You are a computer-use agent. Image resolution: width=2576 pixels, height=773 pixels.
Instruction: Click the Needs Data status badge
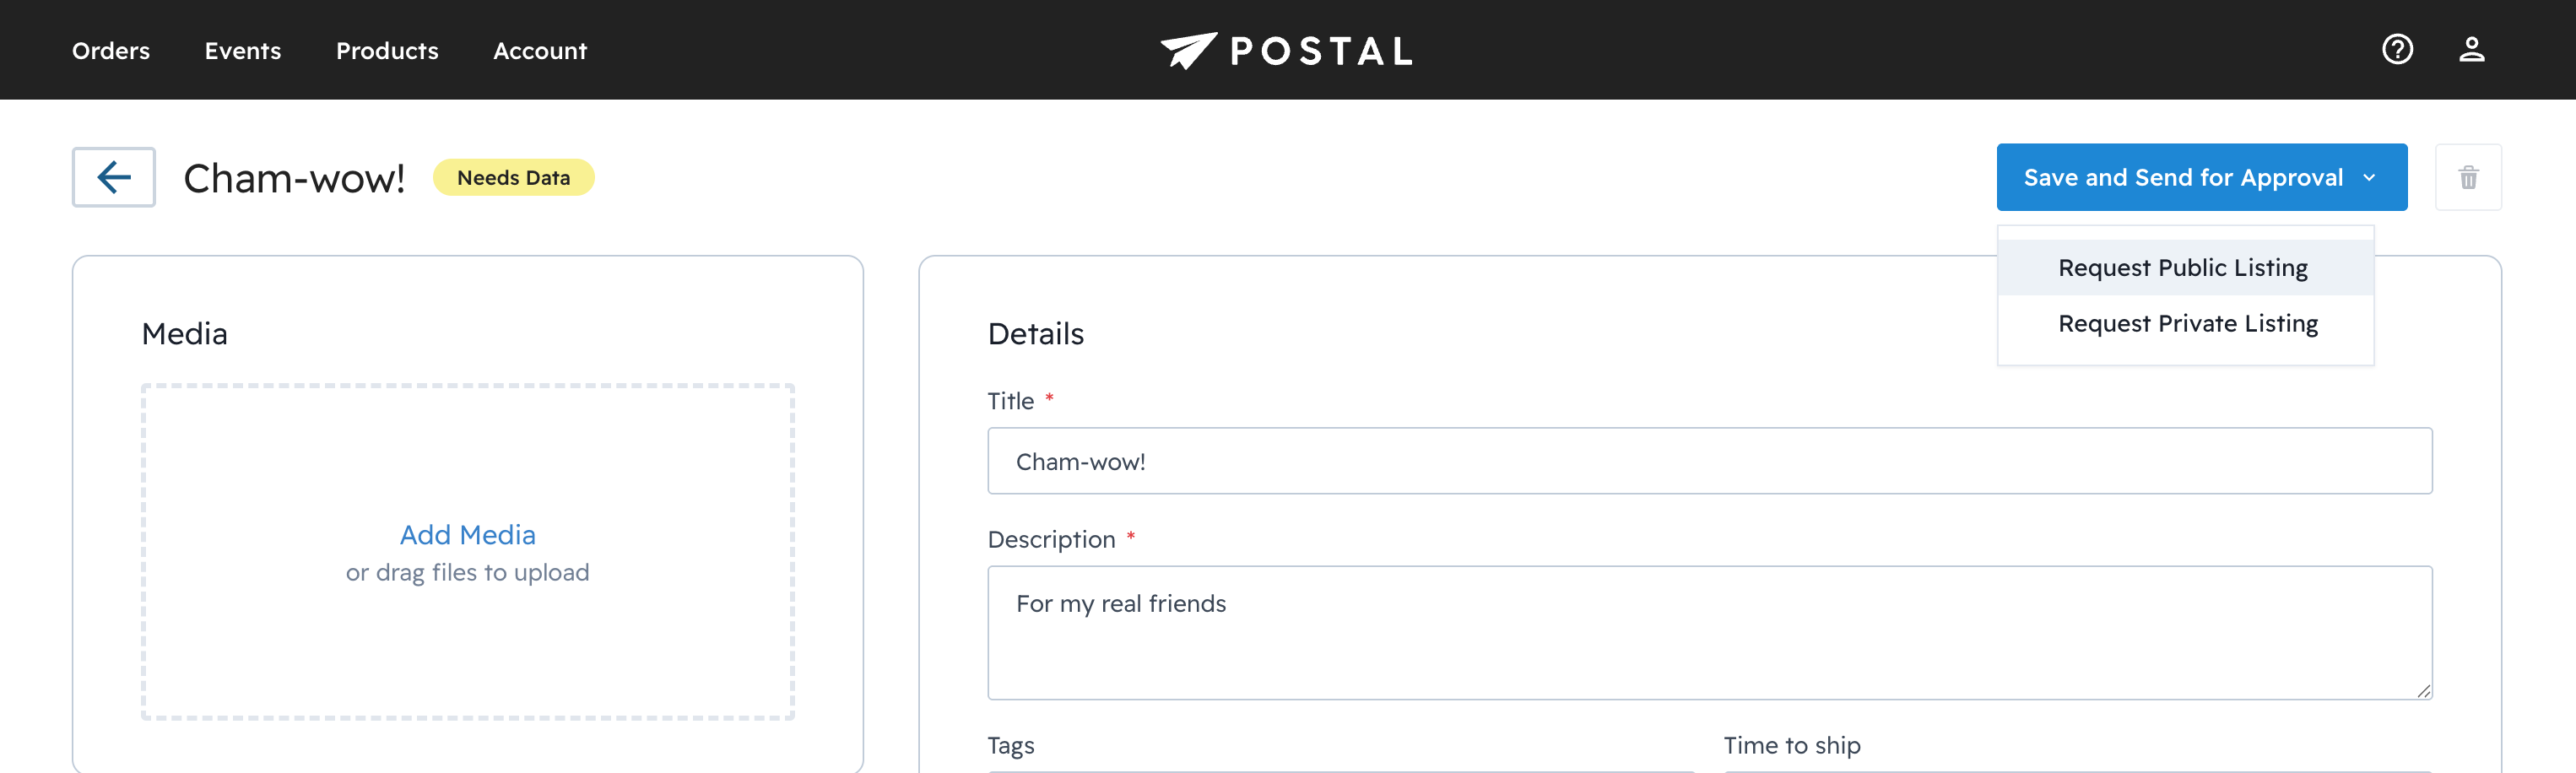513,178
